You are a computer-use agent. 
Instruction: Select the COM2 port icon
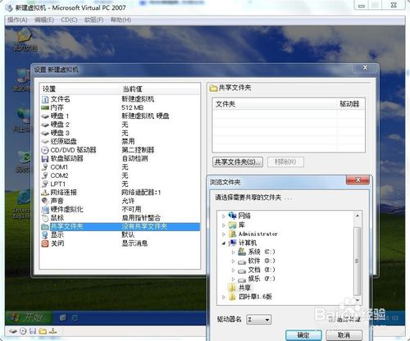coord(45,175)
